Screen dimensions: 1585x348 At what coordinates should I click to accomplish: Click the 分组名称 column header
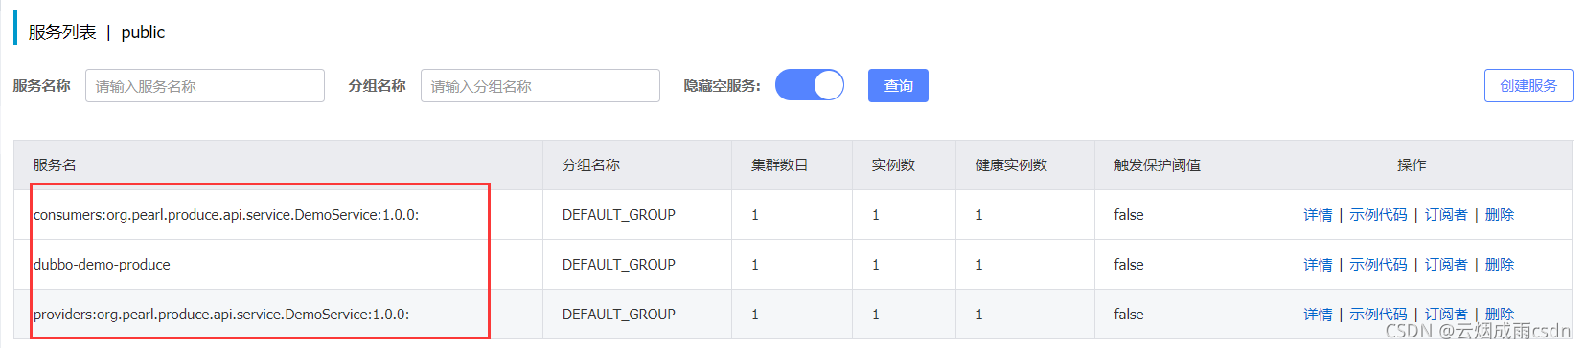[x=591, y=165]
